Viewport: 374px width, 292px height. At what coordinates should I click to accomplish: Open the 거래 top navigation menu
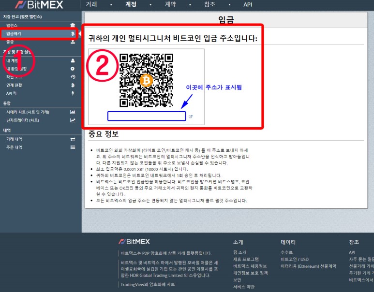(x=91, y=4)
